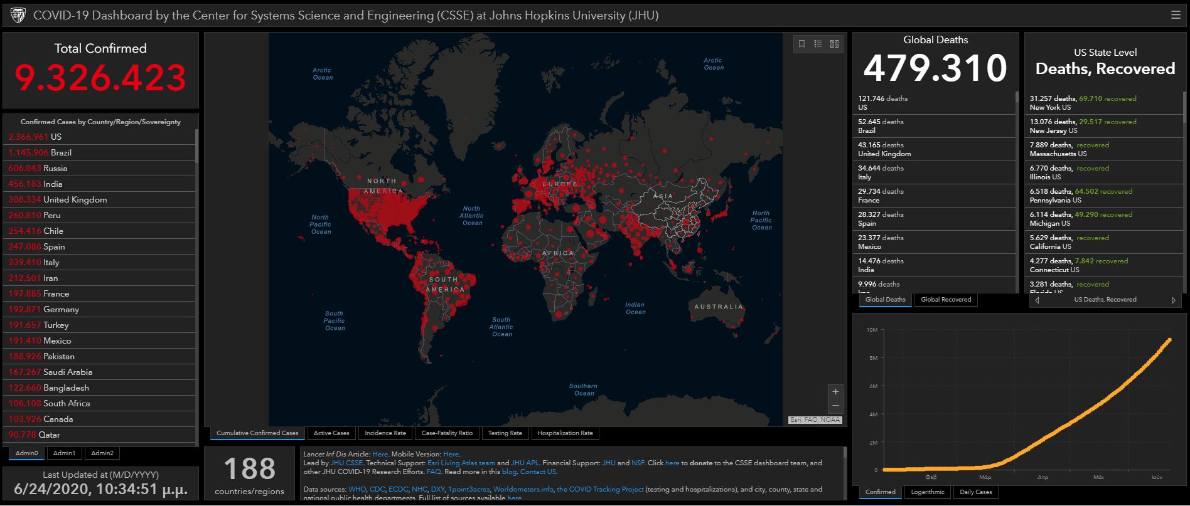
Task: Select the Global Deaths tab
Action: pos(886,300)
